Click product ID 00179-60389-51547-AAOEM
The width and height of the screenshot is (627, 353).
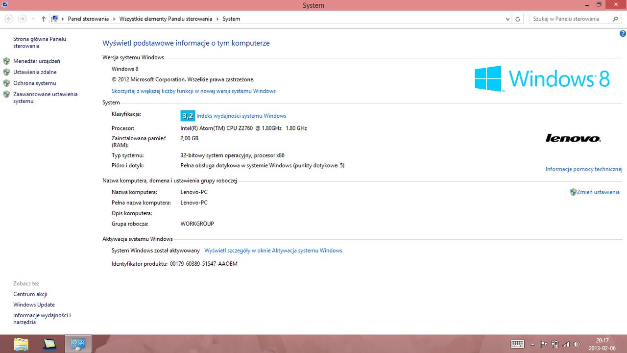[204, 264]
